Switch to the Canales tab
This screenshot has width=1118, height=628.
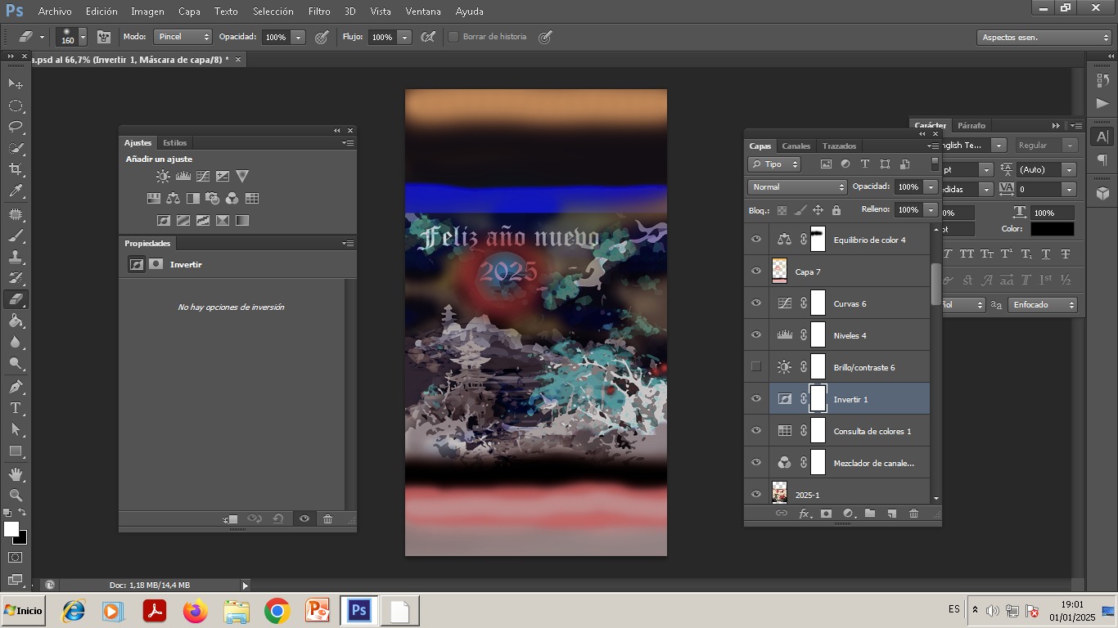pos(796,146)
